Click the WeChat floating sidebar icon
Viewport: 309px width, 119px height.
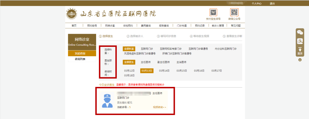(x=300, y=32)
